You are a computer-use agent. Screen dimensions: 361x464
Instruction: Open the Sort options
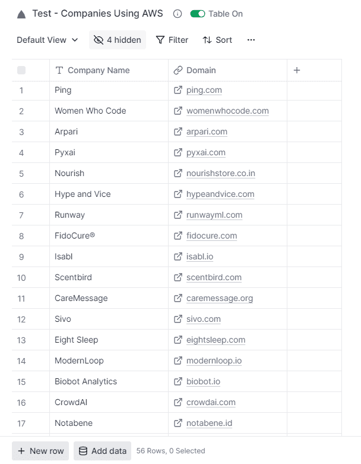(x=217, y=40)
